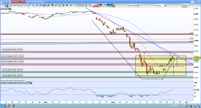
Task: Open RSI indicator wrench settings
Action: [x=26, y=83]
